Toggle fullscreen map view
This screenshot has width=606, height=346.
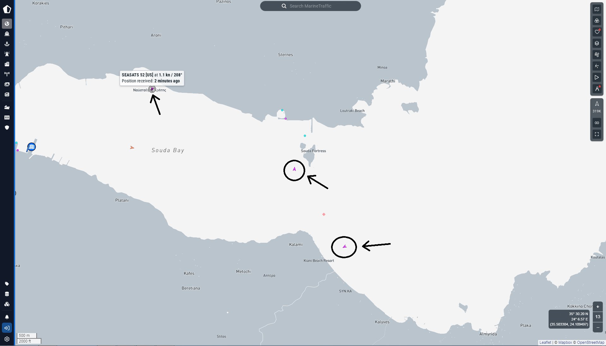(597, 134)
